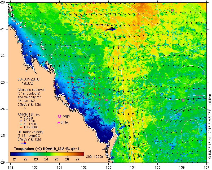Click the Argo float marker on the top map edge
This screenshot has height=170, width=212.
(x=93, y=3)
